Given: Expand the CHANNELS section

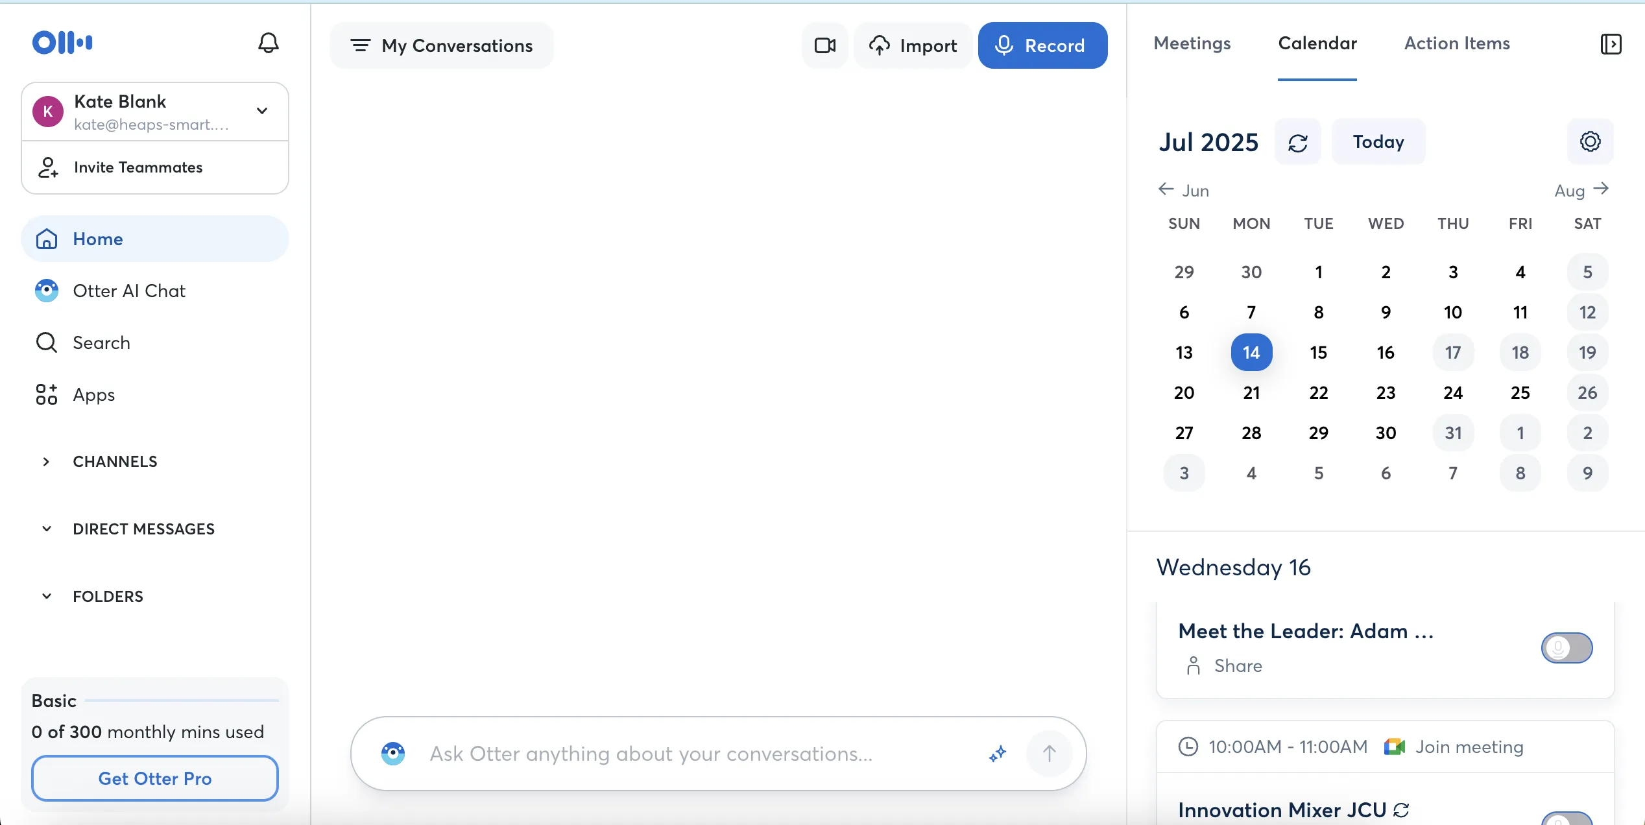Looking at the screenshot, I should click(46, 462).
